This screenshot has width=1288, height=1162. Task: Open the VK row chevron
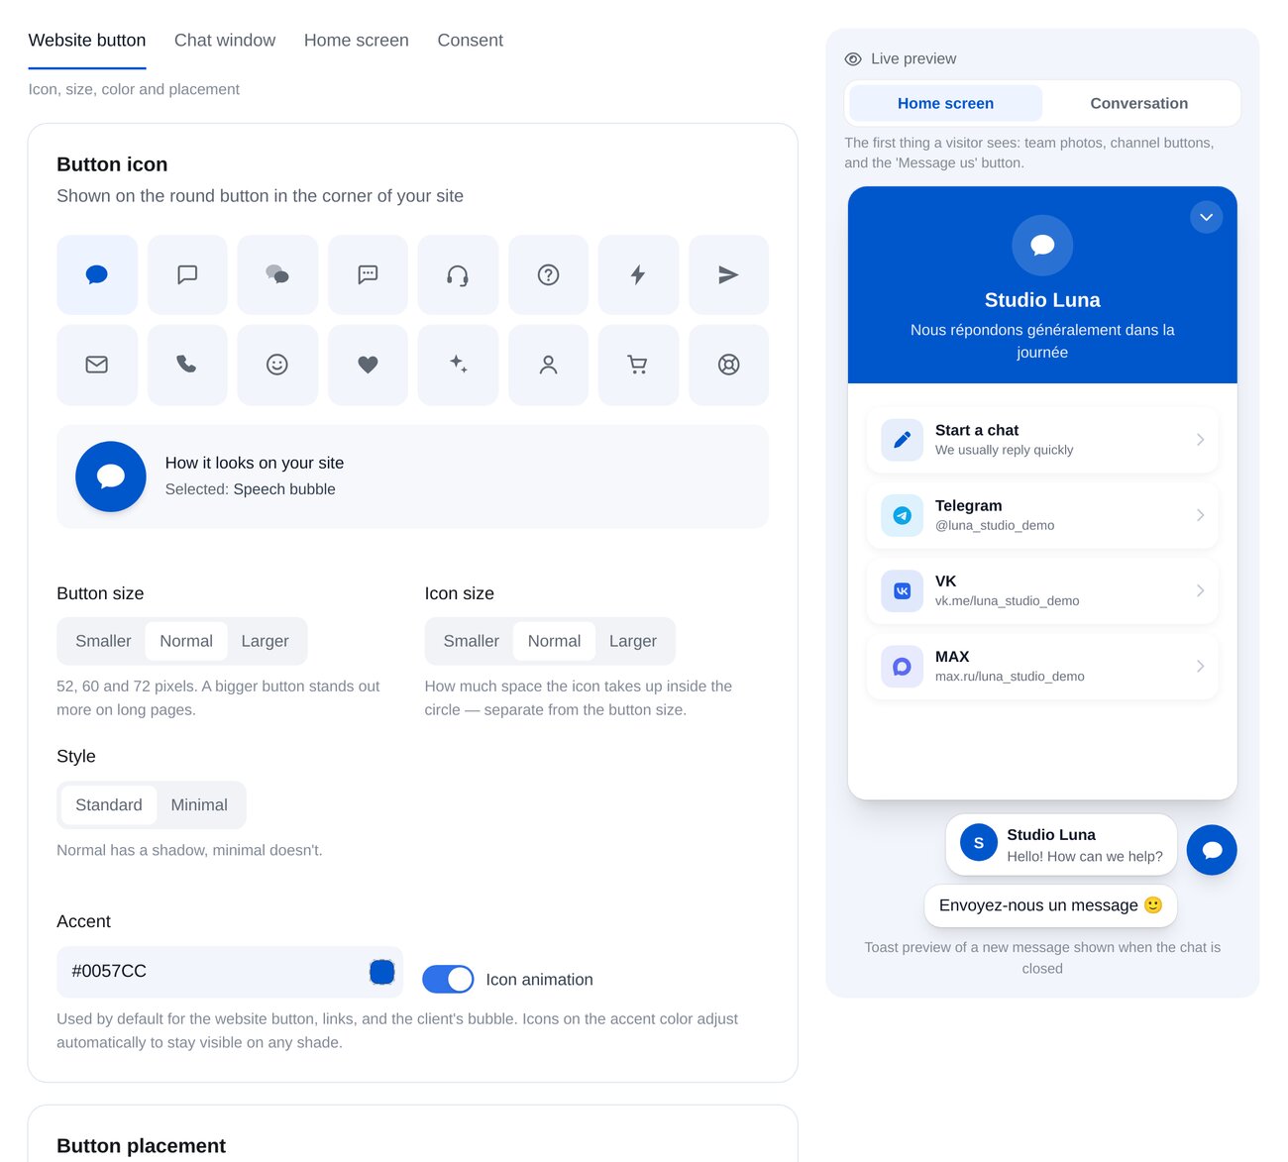pyautogui.click(x=1200, y=590)
